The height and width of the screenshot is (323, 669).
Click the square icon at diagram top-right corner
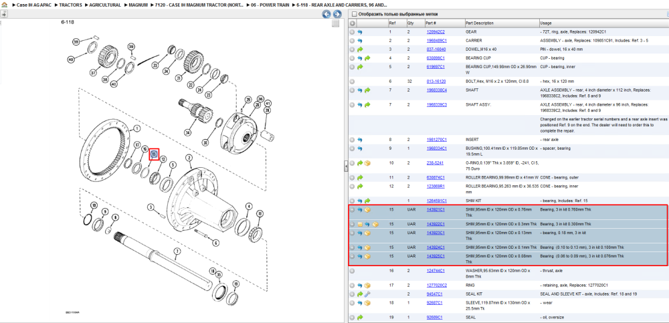coord(336,23)
